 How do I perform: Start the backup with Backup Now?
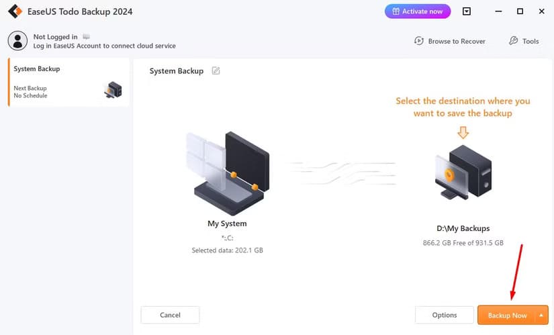(x=507, y=316)
